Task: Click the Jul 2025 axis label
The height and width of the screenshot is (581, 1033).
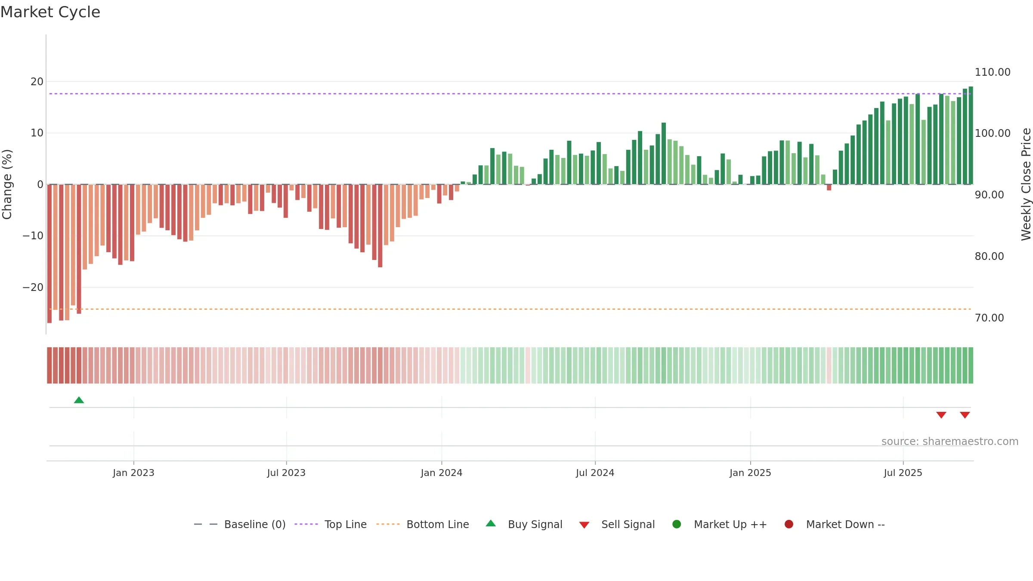Action: pyautogui.click(x=903, y=473)
